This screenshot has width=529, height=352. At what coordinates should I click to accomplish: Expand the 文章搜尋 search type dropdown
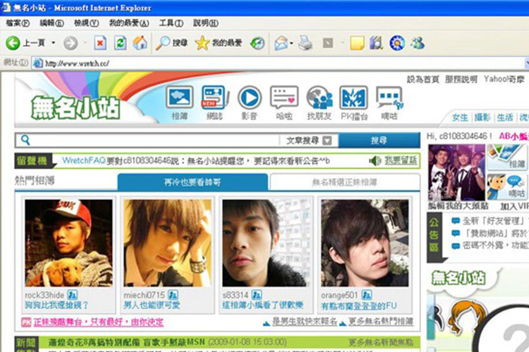[x=327, y=140]
